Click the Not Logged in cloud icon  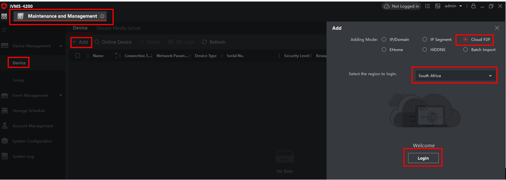point(387,6)
